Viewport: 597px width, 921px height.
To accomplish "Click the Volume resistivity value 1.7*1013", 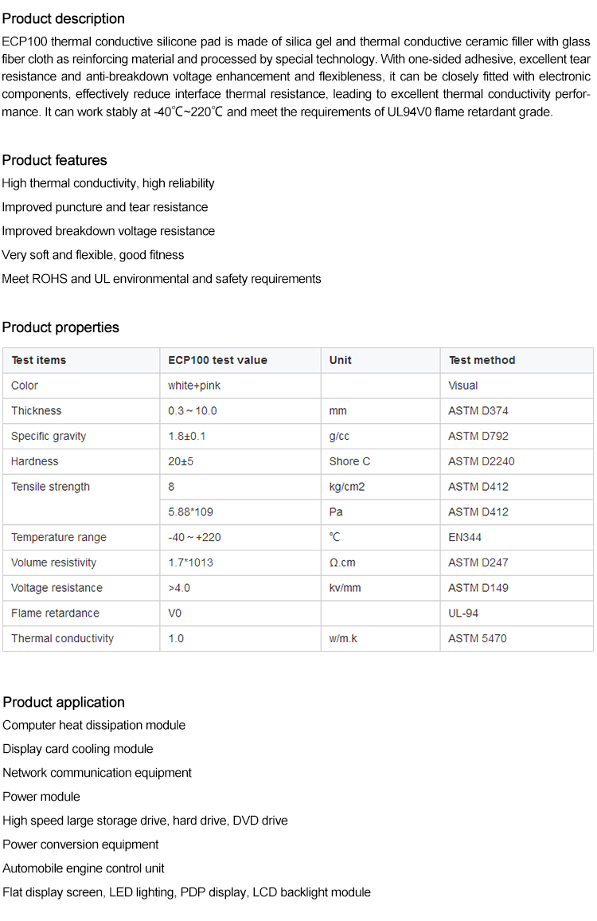I will [x=190, y=562].
